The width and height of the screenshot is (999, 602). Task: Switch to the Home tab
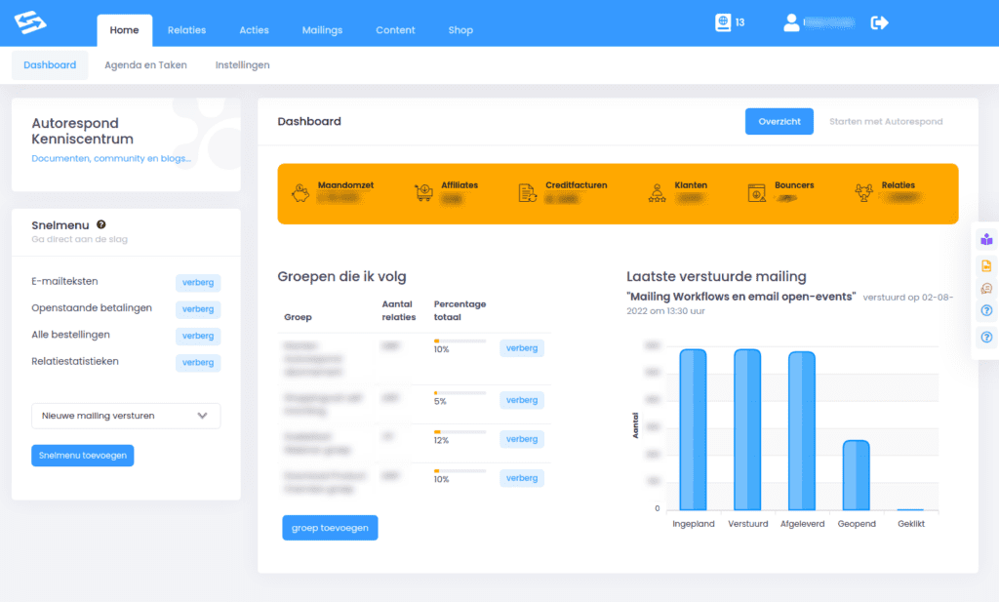(x=124, y=30)
